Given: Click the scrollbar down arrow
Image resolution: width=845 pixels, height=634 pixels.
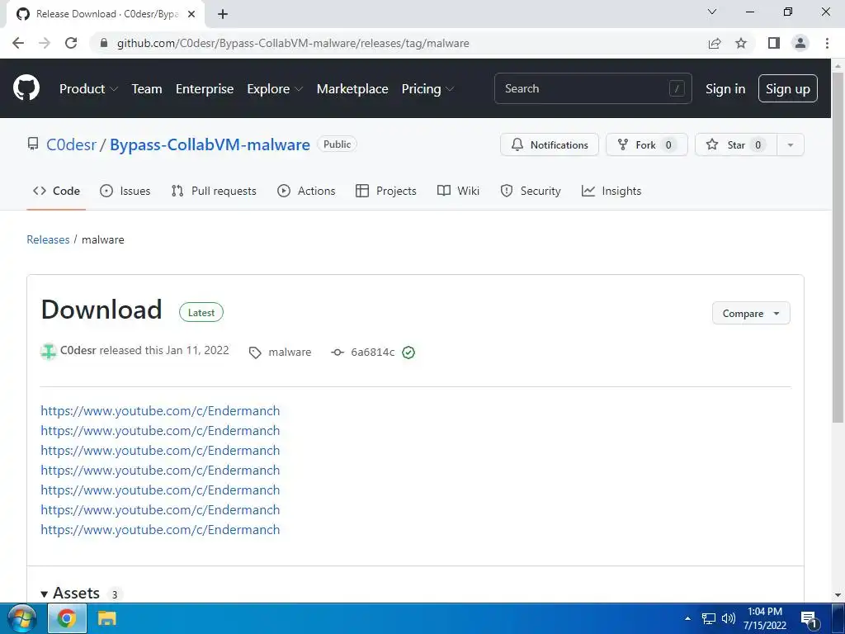Looking at the screenshot, I should (x=838, y=595).
